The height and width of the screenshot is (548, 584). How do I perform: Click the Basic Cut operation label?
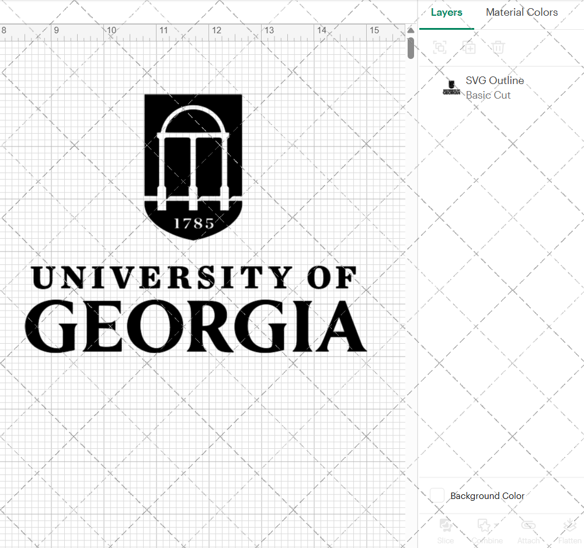click(x=488, y=95)
